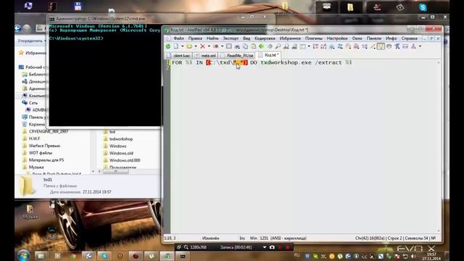Select Корзина in the Explorer navigation pane
464x261 pixels.
[33, 124]
